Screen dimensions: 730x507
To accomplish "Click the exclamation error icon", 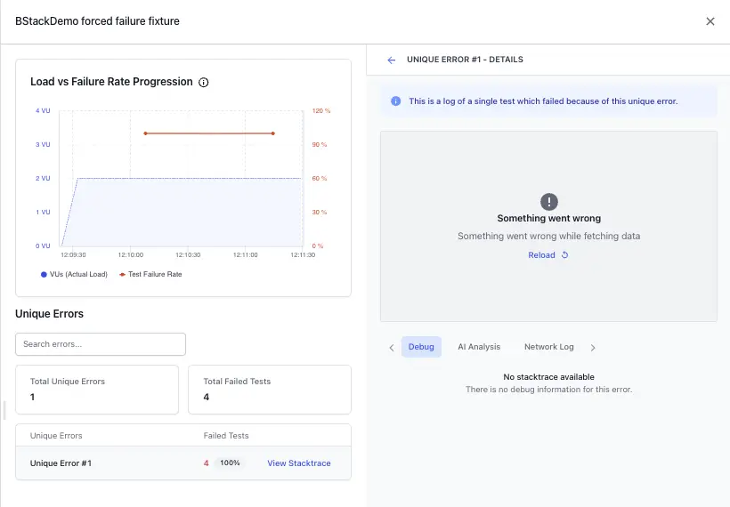I will pyautogui.click(x=549, y=202).
